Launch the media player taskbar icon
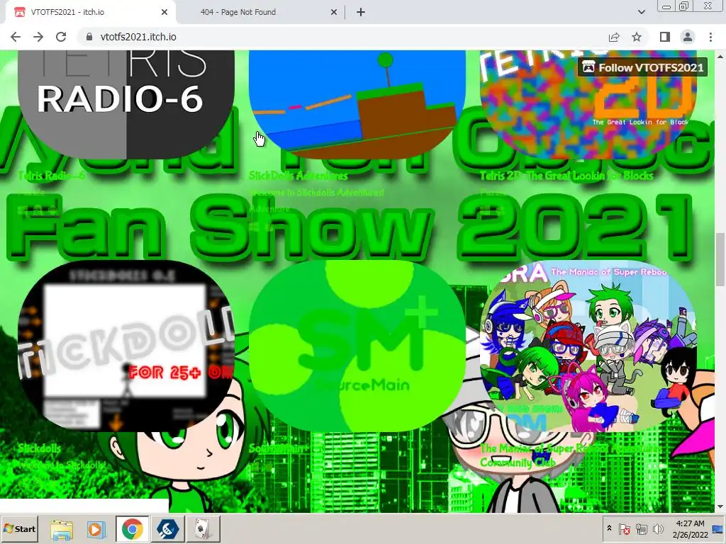The image size is (726, 544). click(x=96, y=528)
